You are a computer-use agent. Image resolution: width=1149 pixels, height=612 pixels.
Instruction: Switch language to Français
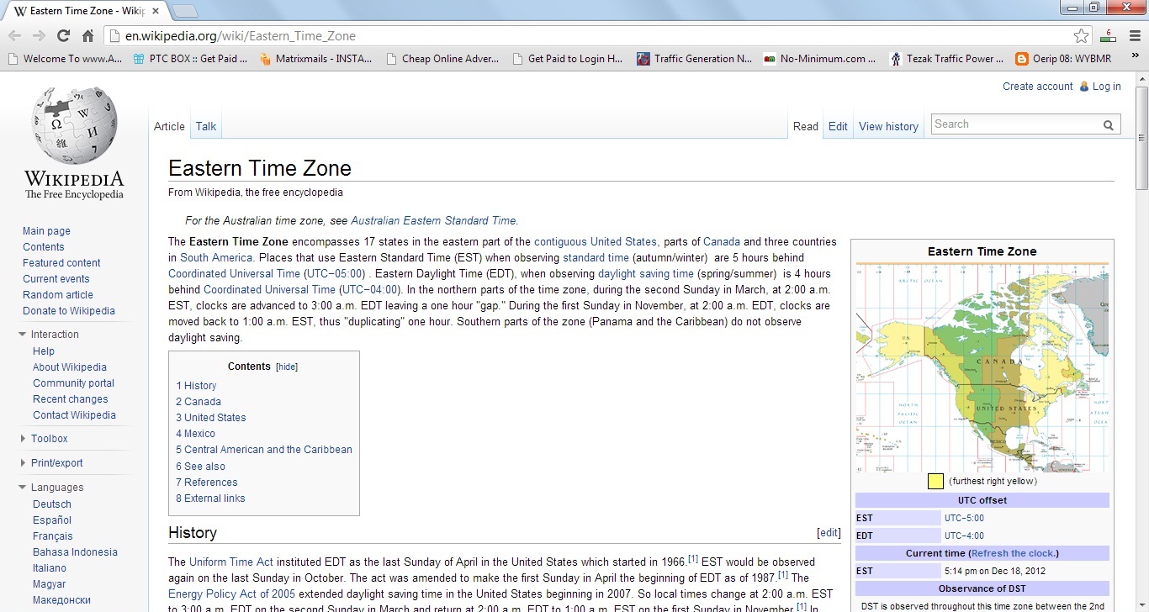tap(53, 536)
